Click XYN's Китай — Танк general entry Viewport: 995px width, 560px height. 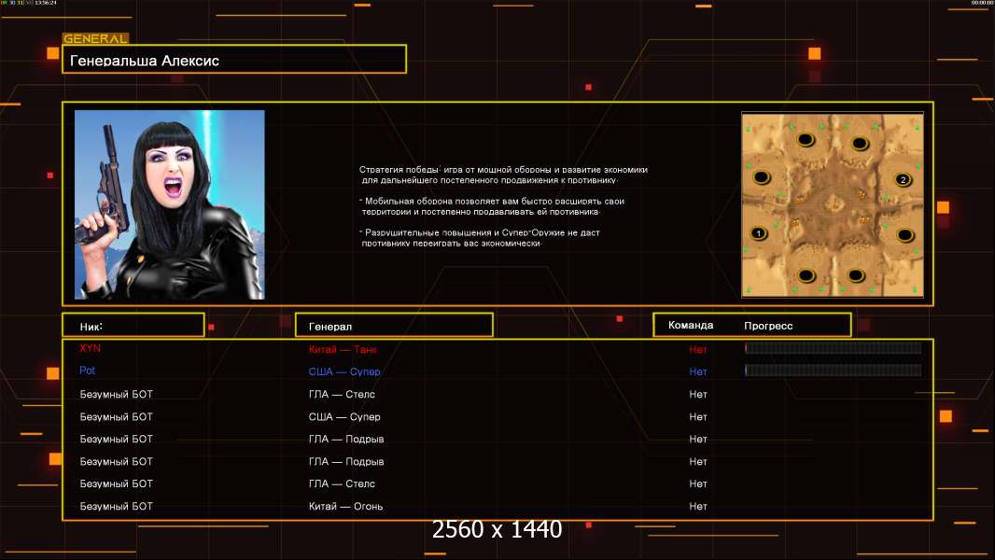[343, 349]
